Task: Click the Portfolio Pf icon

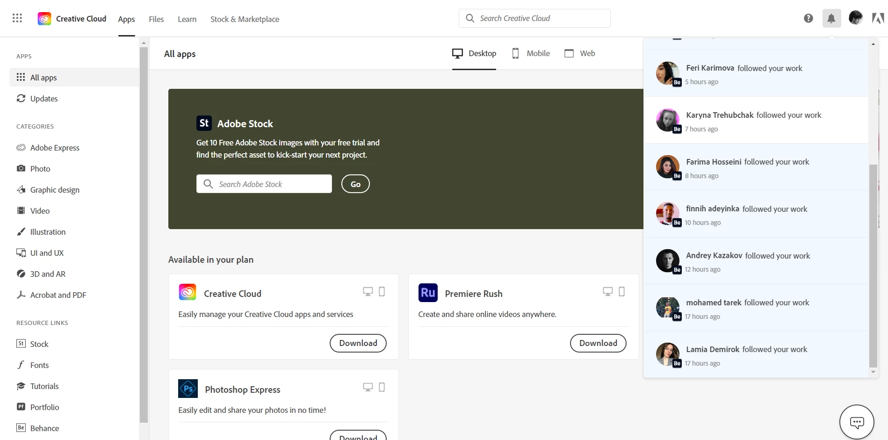Action: click(x=21, y=407)
